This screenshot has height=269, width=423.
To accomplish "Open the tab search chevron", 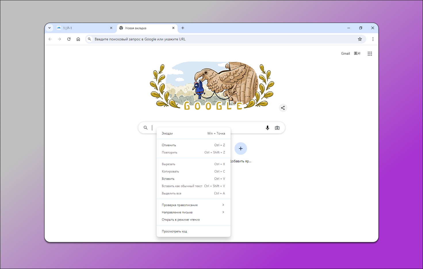I will click(x=49, y=28).
